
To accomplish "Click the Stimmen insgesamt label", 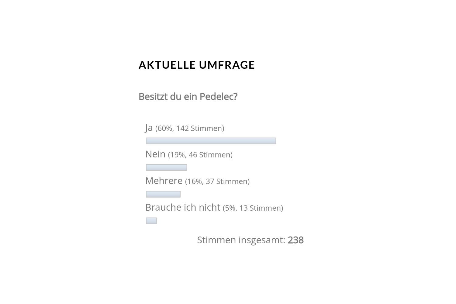I will coord(241,240).
